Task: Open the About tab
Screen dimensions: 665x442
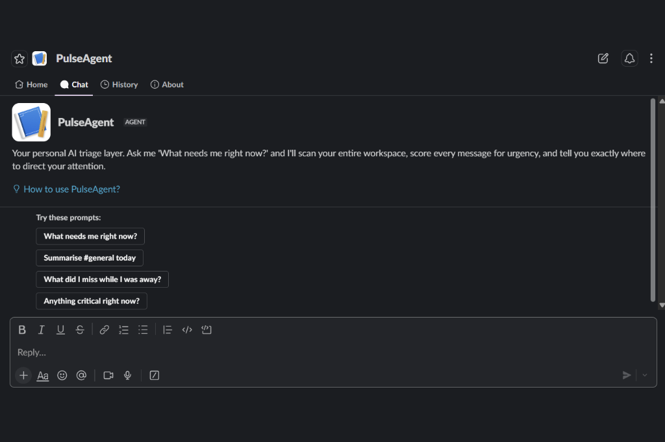Action: pyautogui.click(x=167, y=85)
